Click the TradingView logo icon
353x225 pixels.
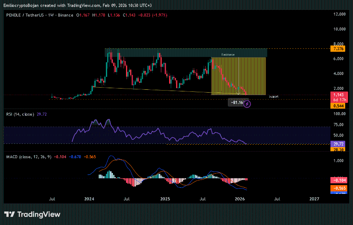point(9,214)
